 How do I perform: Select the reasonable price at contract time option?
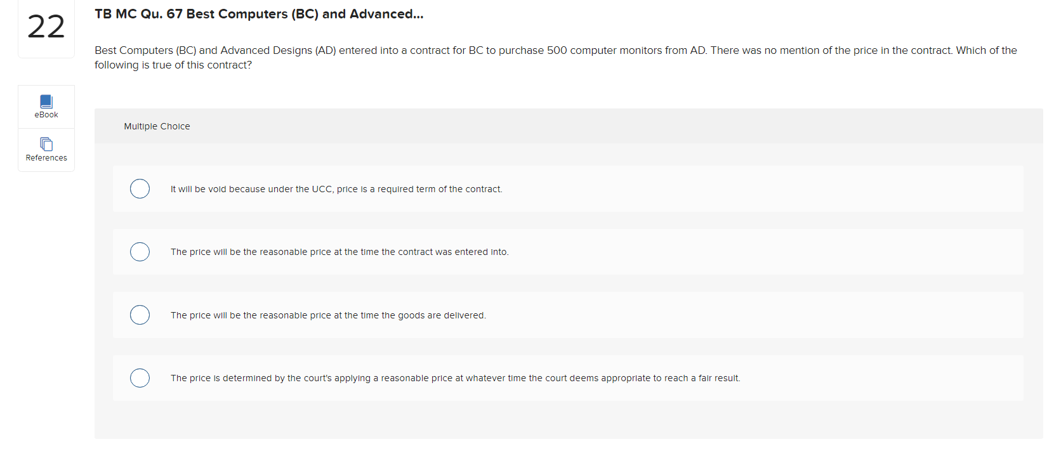tap(140, 252)
